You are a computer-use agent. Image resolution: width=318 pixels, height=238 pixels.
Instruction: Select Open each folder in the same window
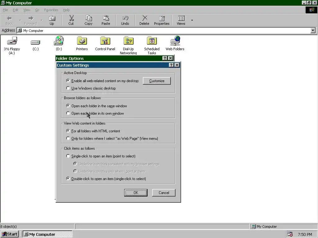[97, 106]
